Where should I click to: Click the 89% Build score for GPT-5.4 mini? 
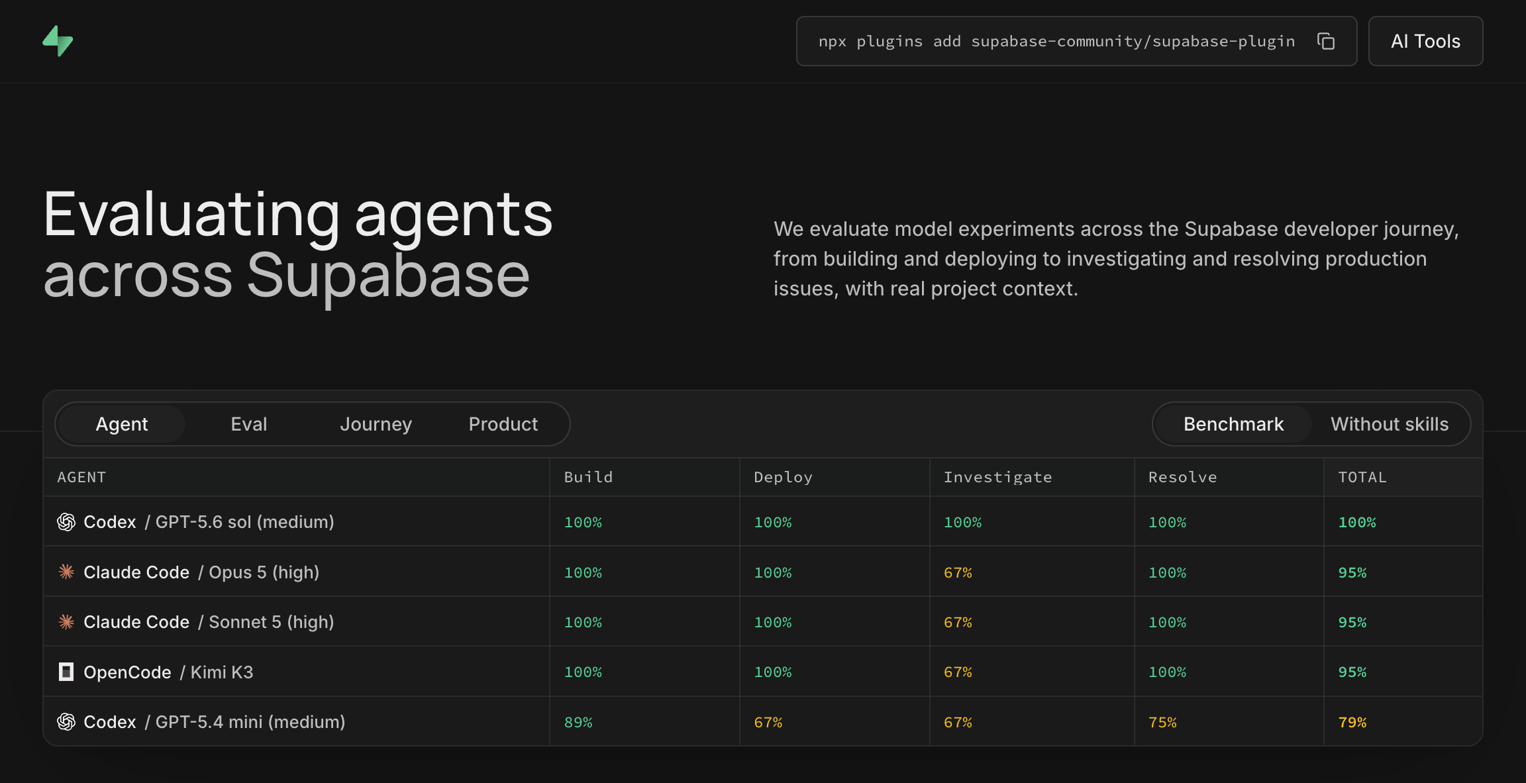click(x=578, y=722)
